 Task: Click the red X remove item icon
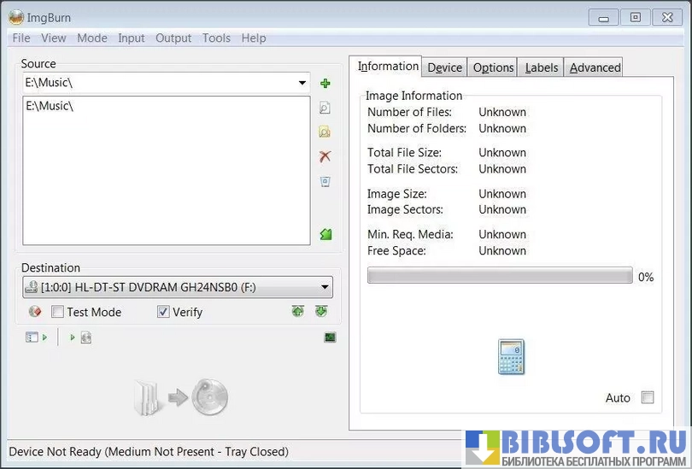[x=325, y=156]
